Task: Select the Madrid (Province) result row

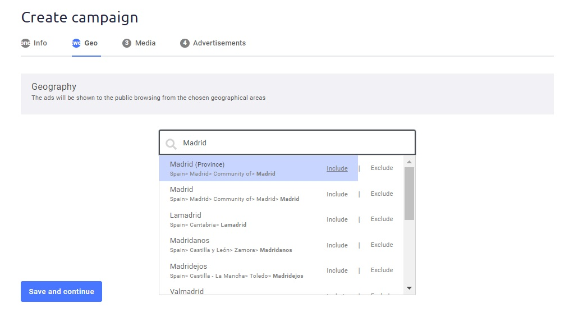Action: tap(259, 168)
